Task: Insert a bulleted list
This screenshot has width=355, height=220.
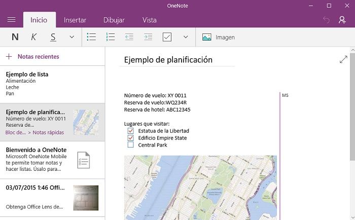Action: pyautogui.click(x=91, y=37)
